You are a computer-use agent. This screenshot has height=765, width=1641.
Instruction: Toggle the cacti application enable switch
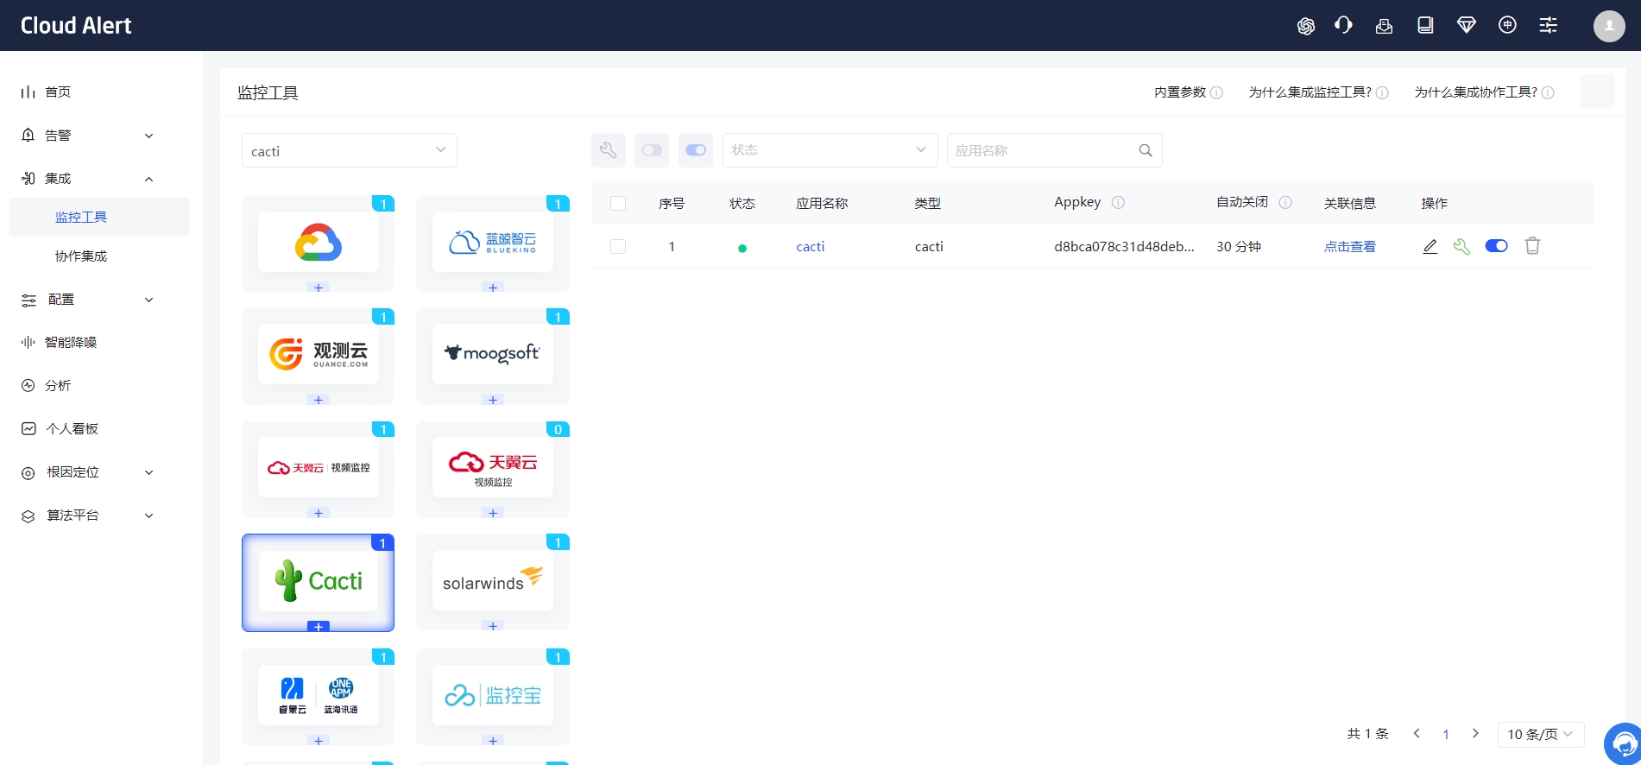(x=1496, y=246)
